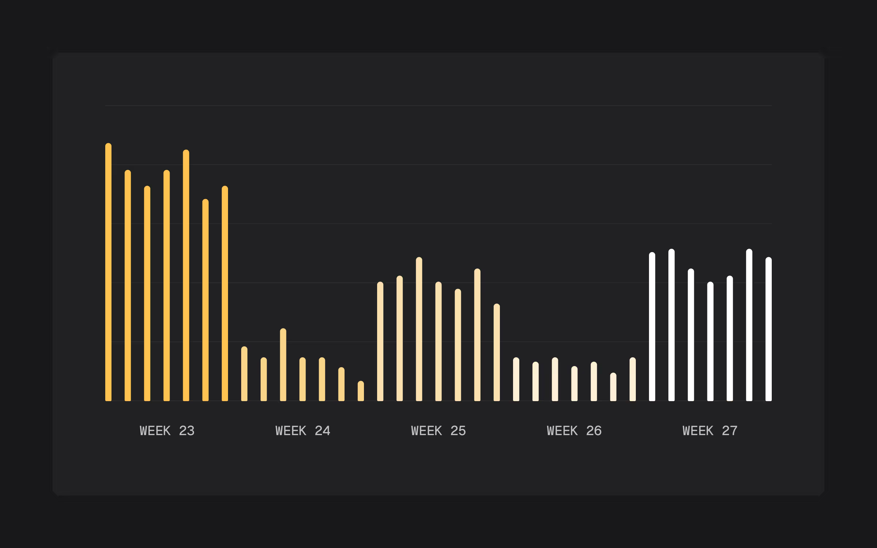Click the WEEK 23 axis label
Viewport: 877px width, 548px height.
point(167,431)
